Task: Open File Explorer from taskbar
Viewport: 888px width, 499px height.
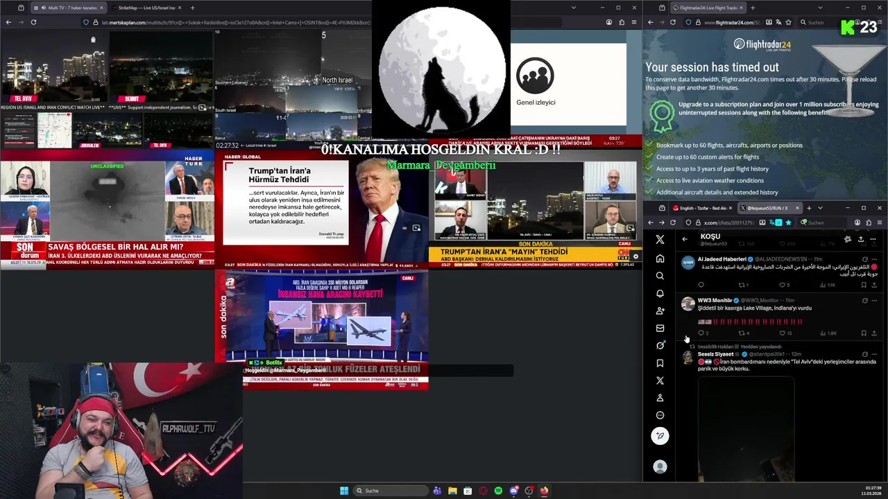Action: 452,491
